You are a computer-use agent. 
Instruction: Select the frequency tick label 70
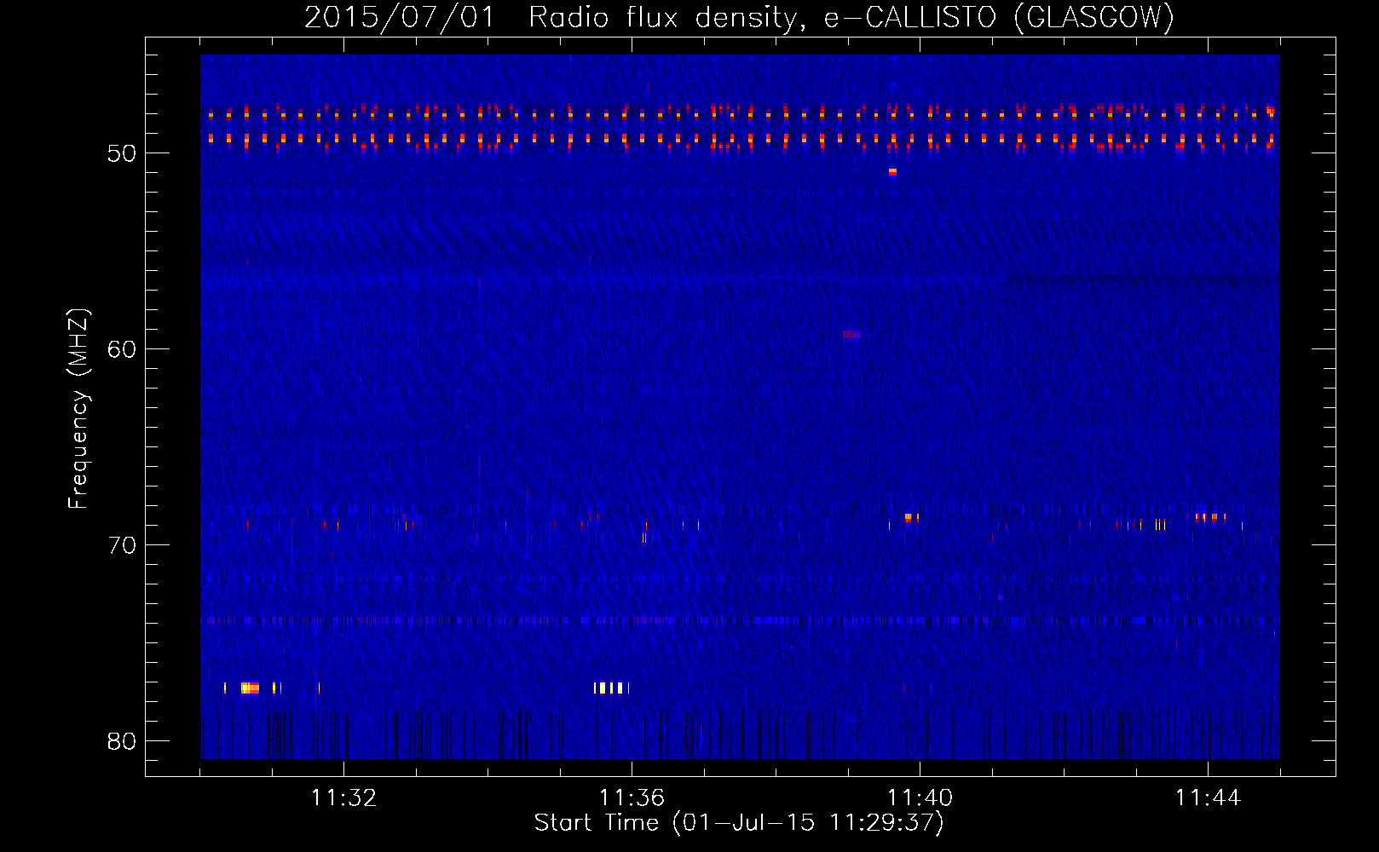tap(122, 545)
